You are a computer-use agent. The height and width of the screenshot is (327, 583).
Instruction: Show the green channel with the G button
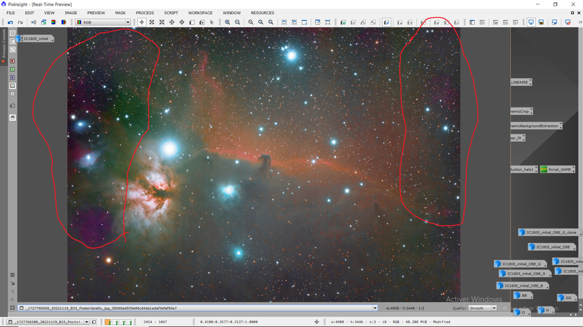(12, 69)
